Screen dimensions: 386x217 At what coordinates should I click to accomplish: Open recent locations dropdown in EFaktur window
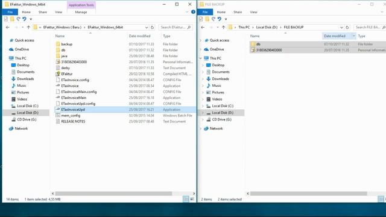tap(23, 27)
